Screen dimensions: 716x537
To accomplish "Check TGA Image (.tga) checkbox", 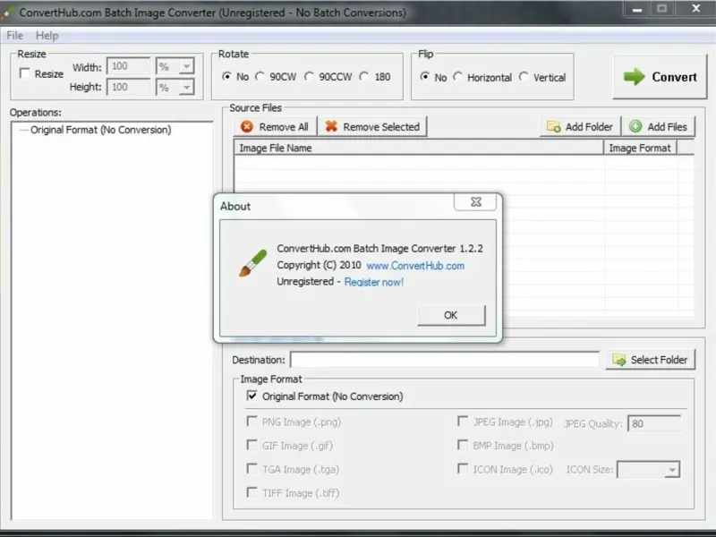I will [251, 468].
